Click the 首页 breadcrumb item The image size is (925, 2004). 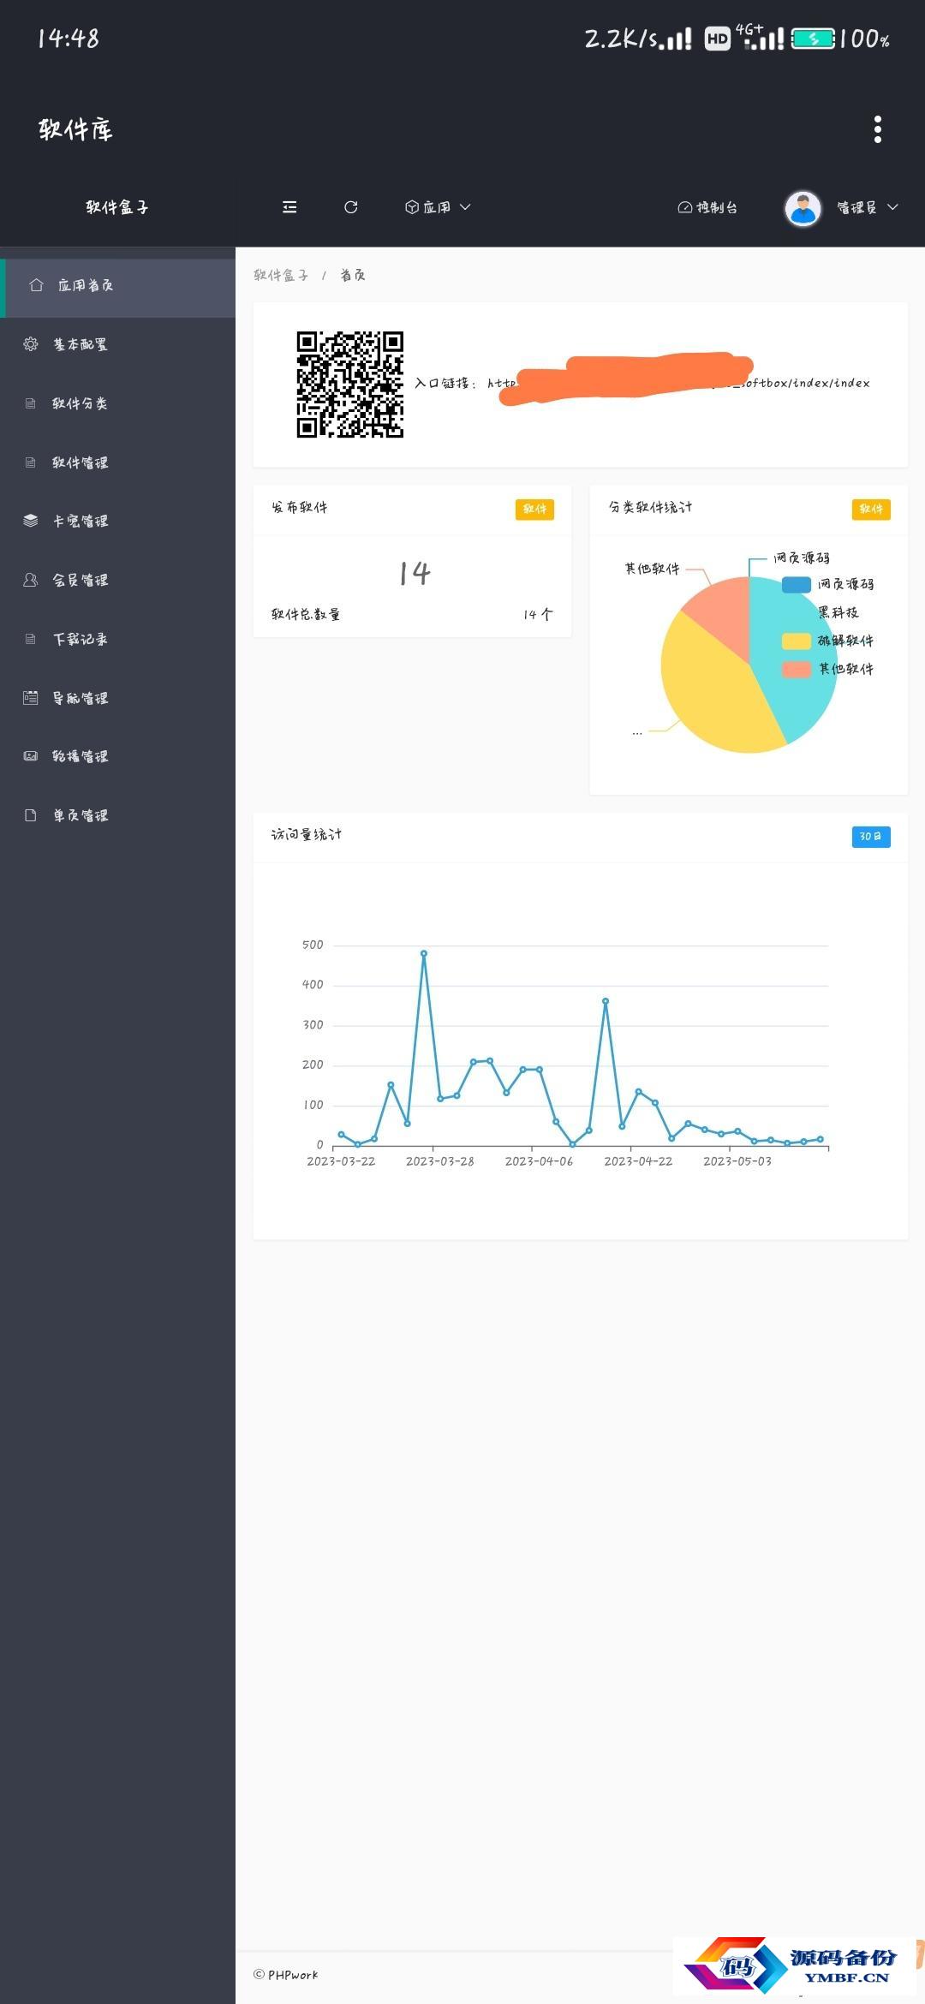click(353, 275)
